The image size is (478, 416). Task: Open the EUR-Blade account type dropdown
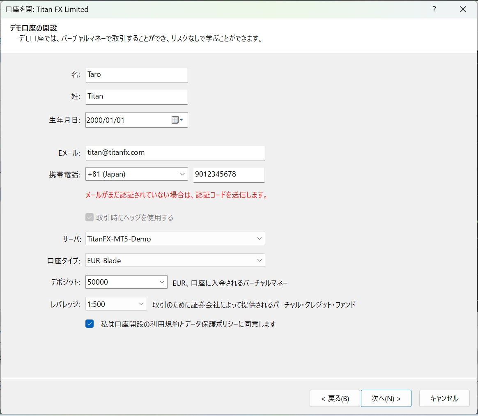[175, 260]
